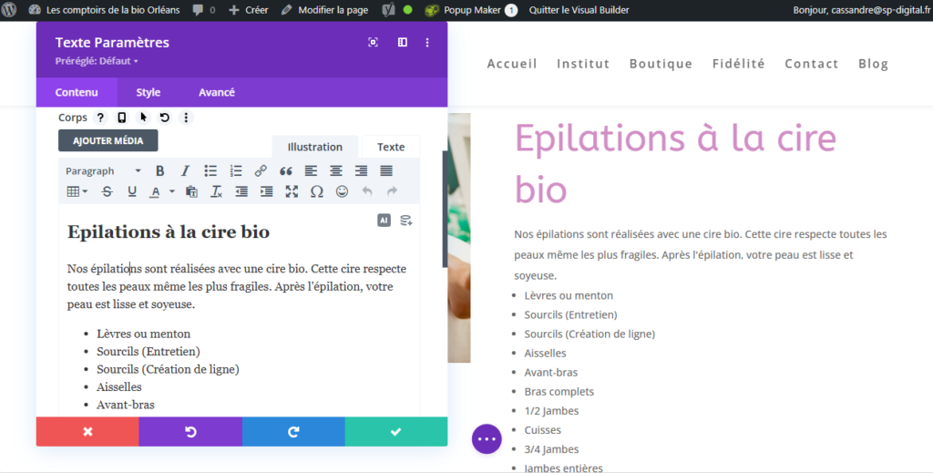The height and width of the screenshot is (473, 933).
Task: Click the Yoast SEO icon in the admin bar
Action: pyautogui.click(x=388, y=9)
